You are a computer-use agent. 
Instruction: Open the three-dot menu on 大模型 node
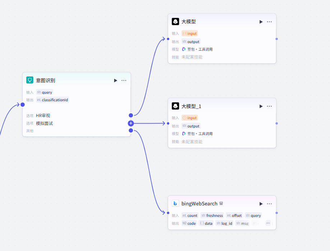tap(269, 22)
